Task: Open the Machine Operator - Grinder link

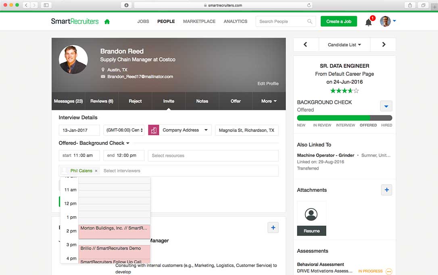Action: point(325,155)
